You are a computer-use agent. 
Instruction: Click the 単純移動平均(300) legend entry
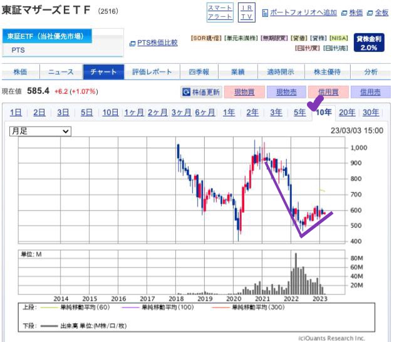pyautogui.click(x=248, y=307)
